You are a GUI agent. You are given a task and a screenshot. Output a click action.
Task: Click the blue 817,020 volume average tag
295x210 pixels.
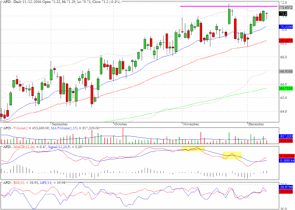286,136
